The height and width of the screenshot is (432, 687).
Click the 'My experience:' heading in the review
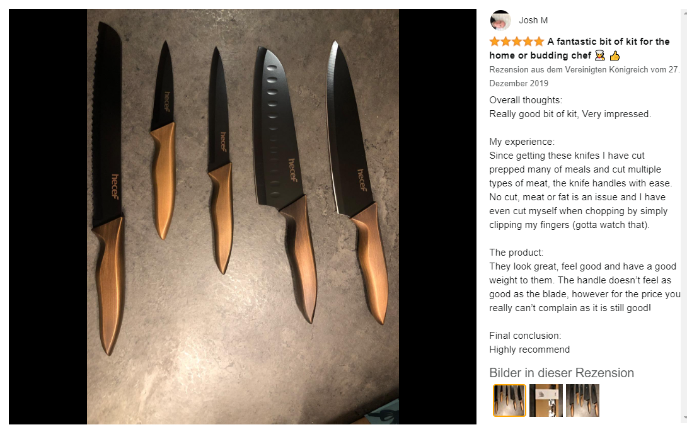pos(522,141)
